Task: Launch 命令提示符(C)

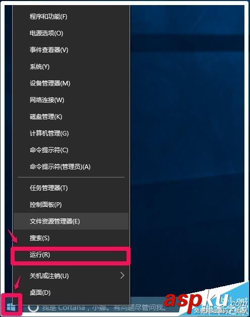Action: pyautogui.click(x=71, y=150)
